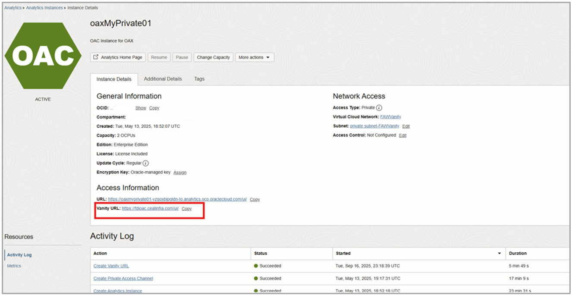Assign an Encryption Key
The height and width of the screenshot is (295, 572).
pos(180,173)
